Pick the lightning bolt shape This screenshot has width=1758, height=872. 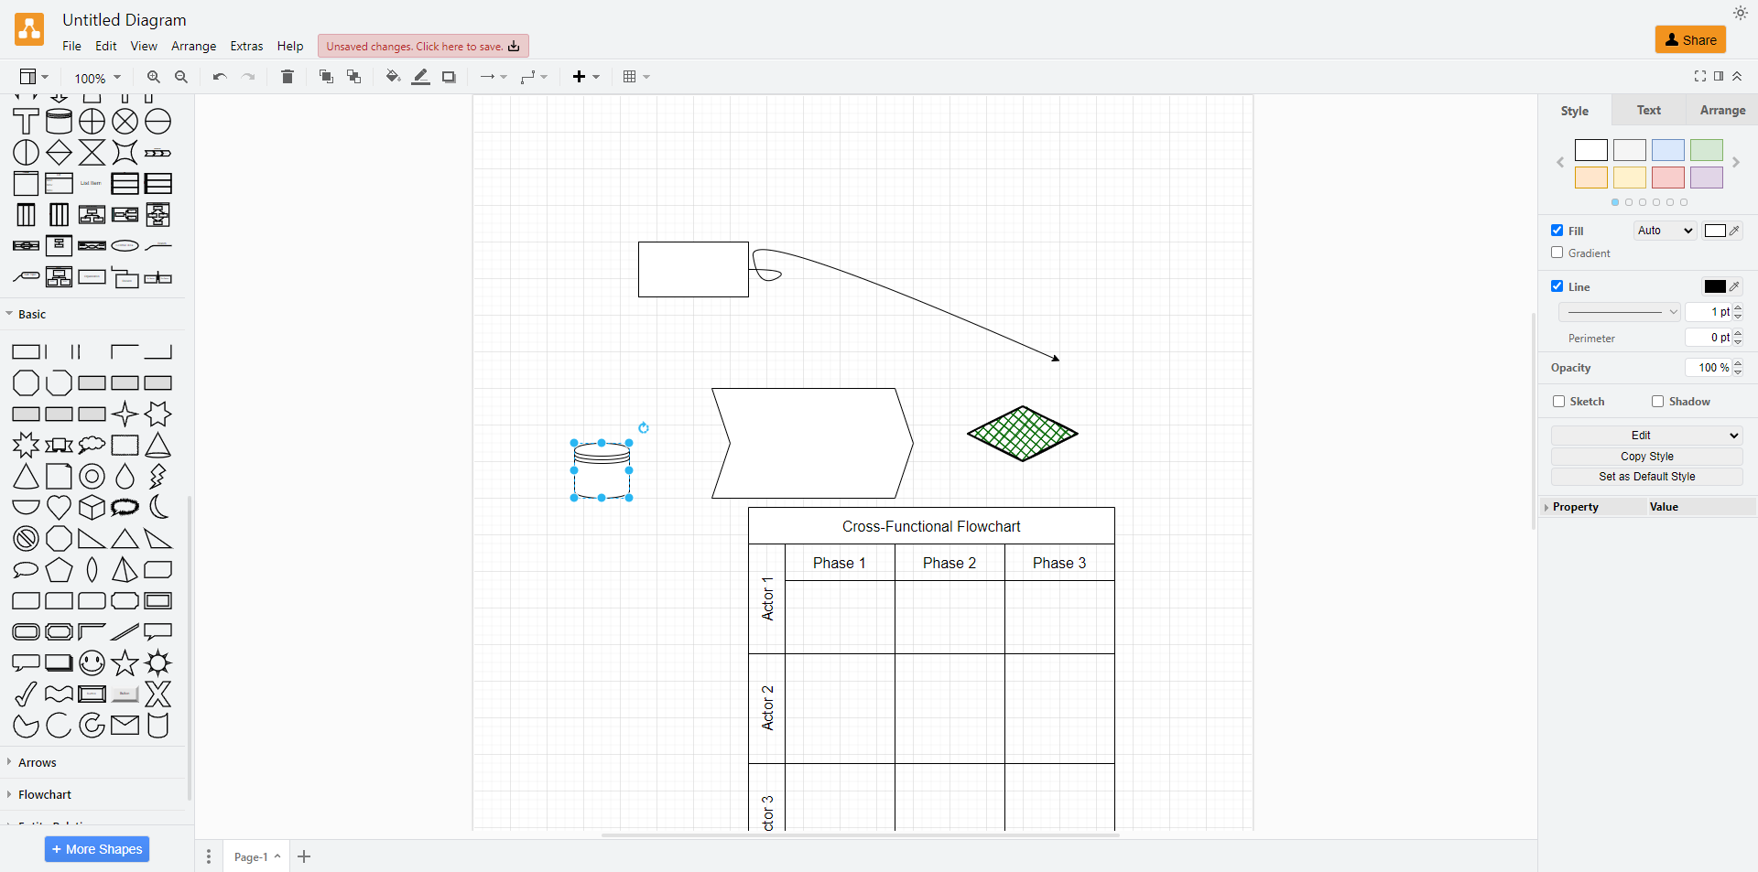(x=158, y=477)
